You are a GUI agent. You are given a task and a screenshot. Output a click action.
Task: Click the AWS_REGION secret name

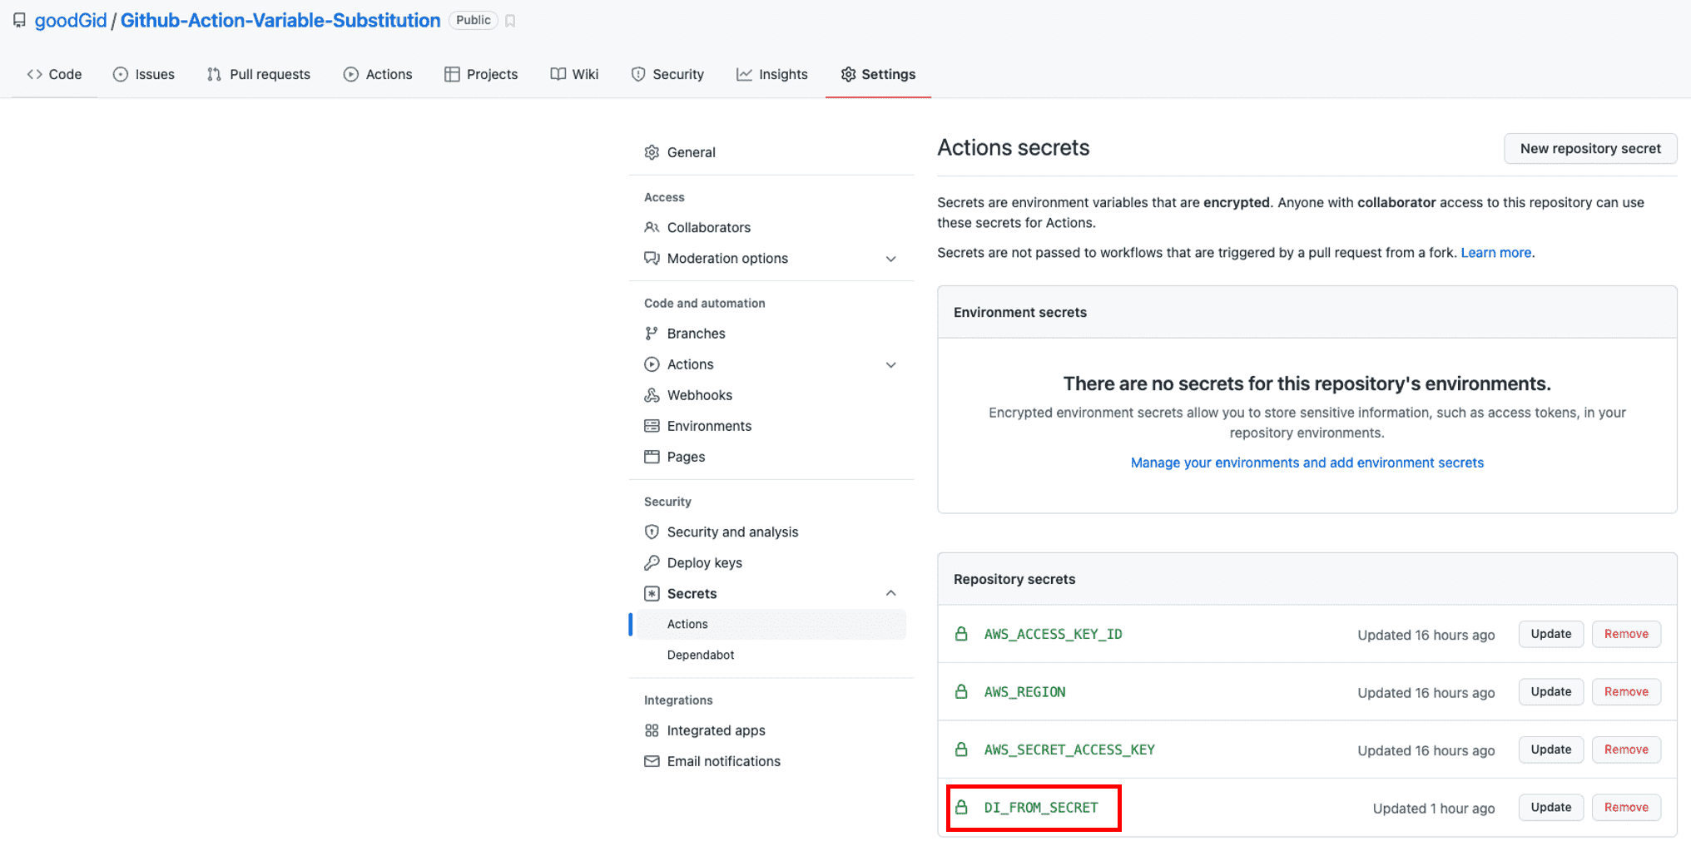(1024, 692)
